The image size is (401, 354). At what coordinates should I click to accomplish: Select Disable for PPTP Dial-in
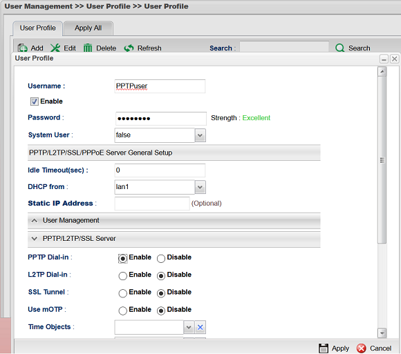pos(161,259)
